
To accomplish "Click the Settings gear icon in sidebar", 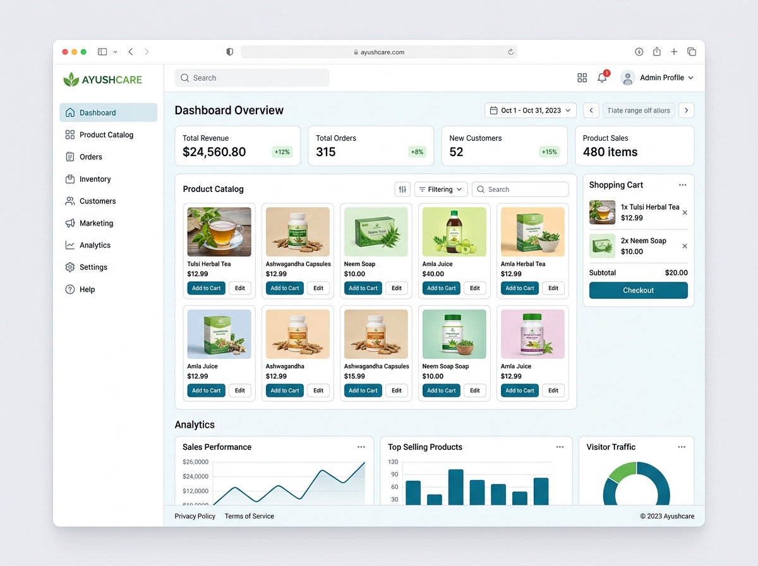I will coord(70,267).
